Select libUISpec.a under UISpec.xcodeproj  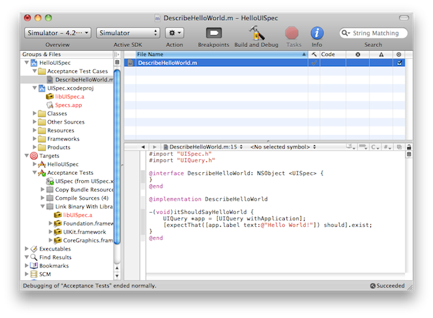(x=70, y=97)
